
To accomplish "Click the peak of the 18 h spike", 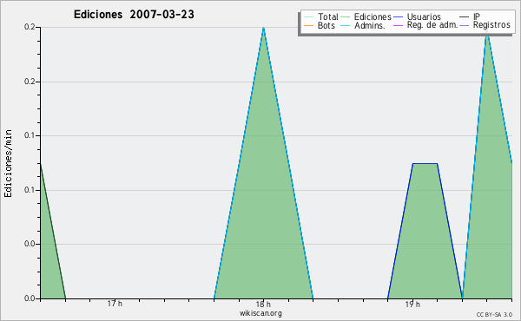I will (x=263, y=28).
